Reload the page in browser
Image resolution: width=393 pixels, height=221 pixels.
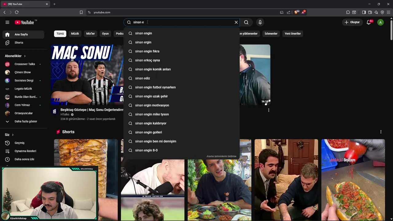[17, 12]
